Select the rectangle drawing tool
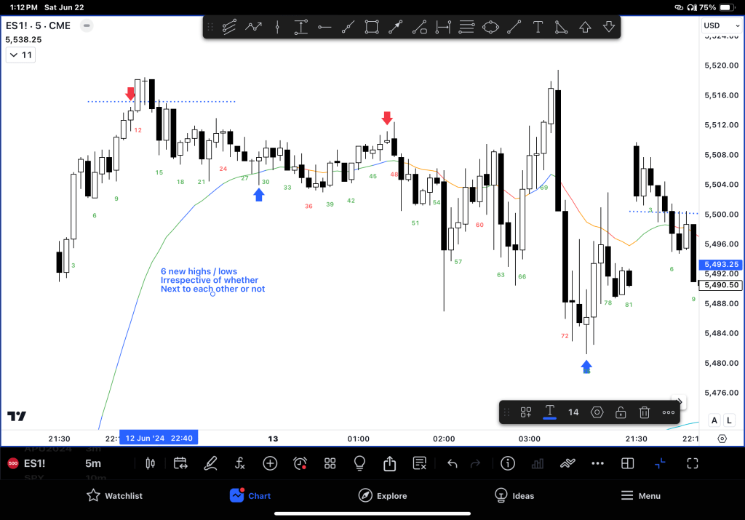Image resolution: width=745 pixels, height=520 pixels. coord(372,28)
